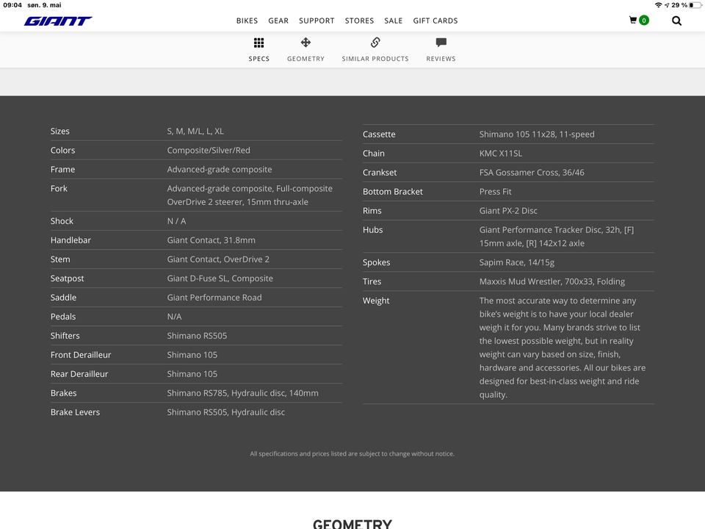The height and width of the screenshot is (529, 705).
Task: Click 'Giant Contact, 31.8mm' handlebar value
Action: [x=211, y=240]
